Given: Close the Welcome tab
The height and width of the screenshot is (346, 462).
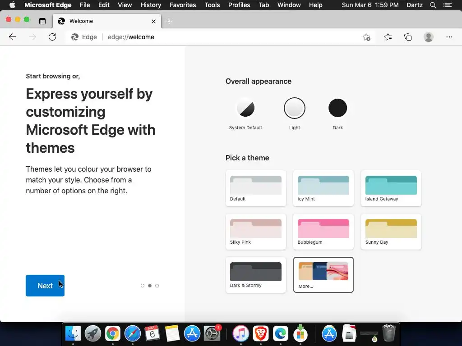Looking at the screenshot, I should [153, 21].
